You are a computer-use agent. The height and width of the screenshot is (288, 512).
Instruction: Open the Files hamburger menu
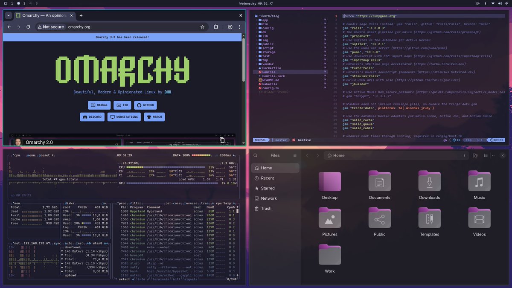coord(294,155)
